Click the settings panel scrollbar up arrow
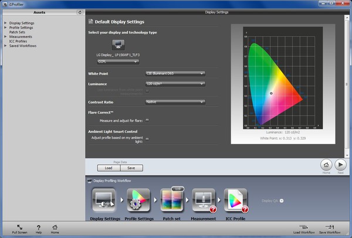This screenshot has height=238, width=352. click(x=347, y=17)
